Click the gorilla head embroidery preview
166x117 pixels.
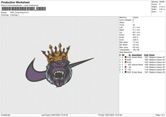click(x=59, y=73)
